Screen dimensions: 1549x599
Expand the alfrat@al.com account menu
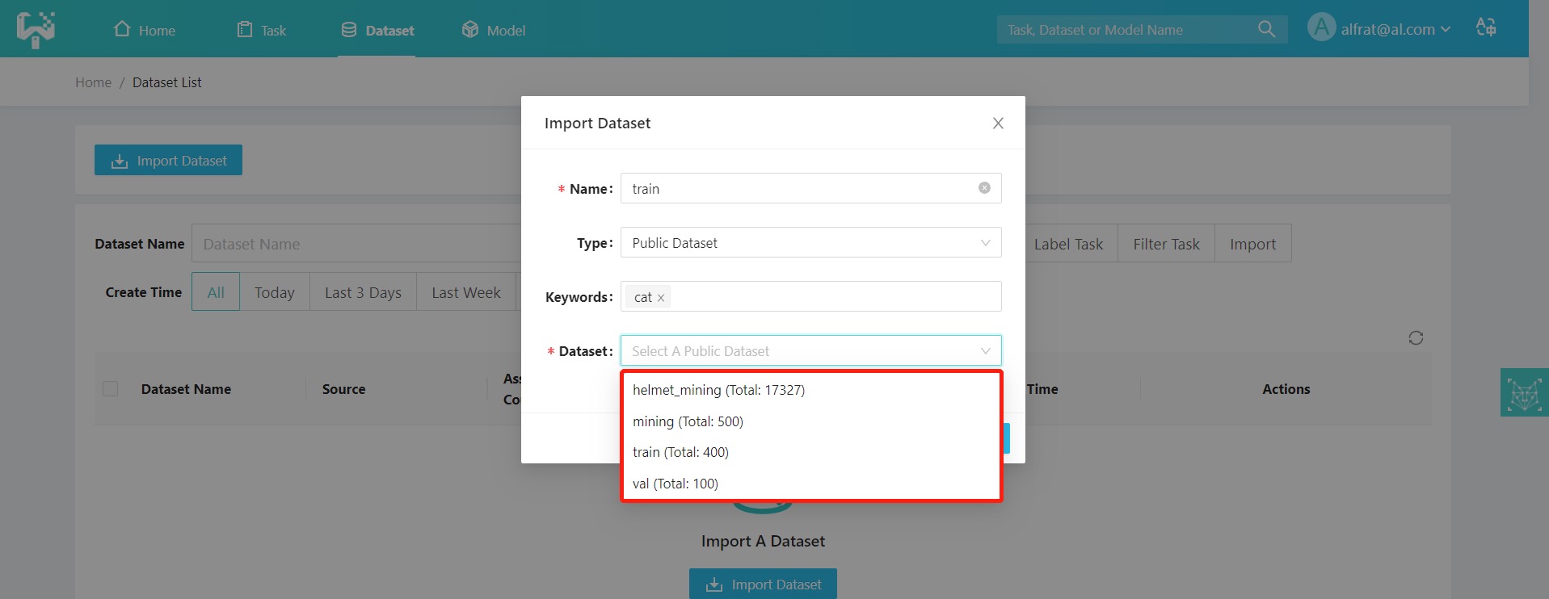click(1395, 29)
